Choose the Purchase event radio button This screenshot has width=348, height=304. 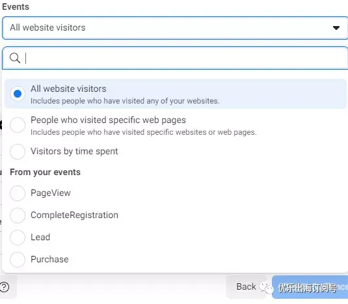tap(18, 259)
